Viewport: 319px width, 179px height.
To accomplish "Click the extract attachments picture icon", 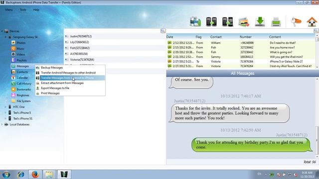I will [244, 22].
